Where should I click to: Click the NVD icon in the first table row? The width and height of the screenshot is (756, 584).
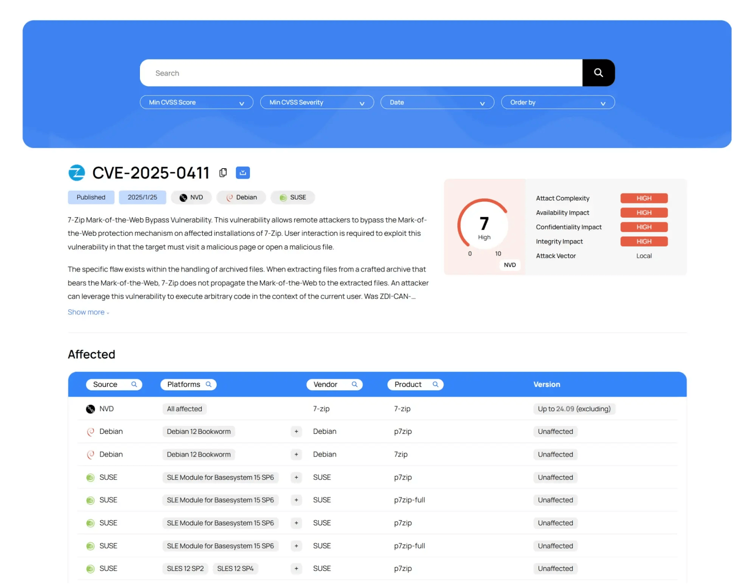(x=90, y=409)
